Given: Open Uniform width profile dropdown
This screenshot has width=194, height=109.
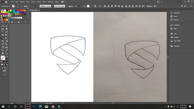Looking at the screenshot, I should 52,6.
